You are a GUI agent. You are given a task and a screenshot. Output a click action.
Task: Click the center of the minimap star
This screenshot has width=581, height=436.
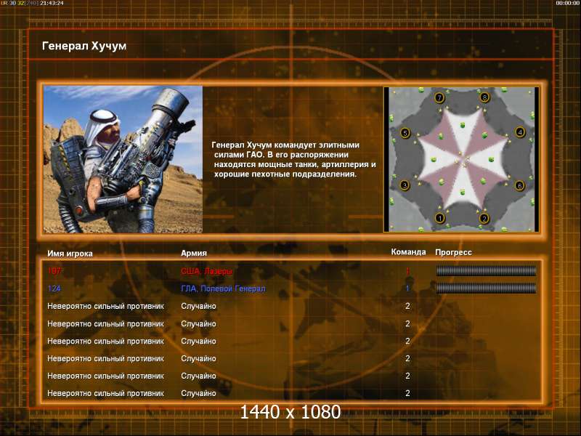[x=460, y=157]
